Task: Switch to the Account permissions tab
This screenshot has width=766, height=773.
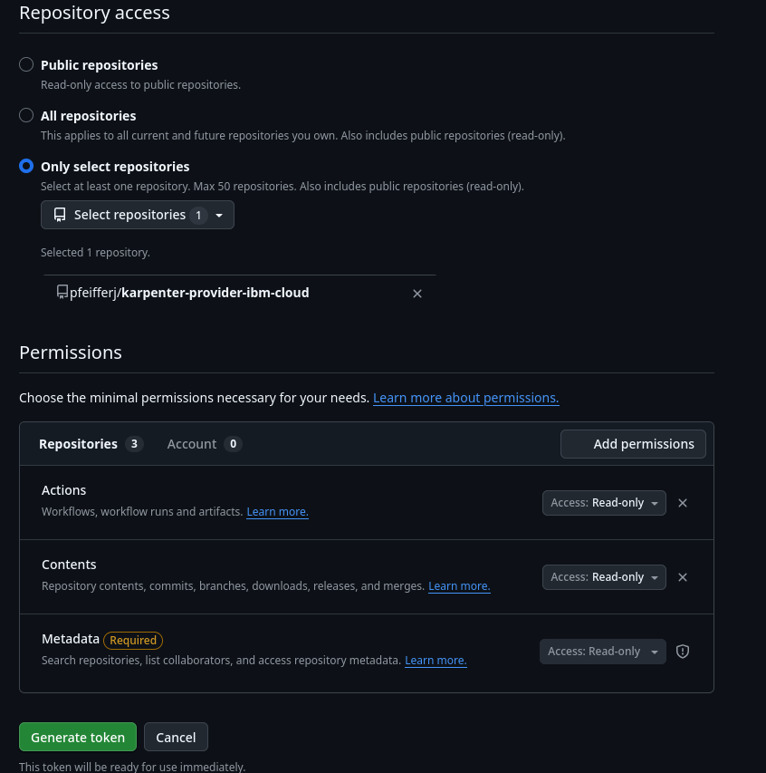Action: [x=204, y=444]
